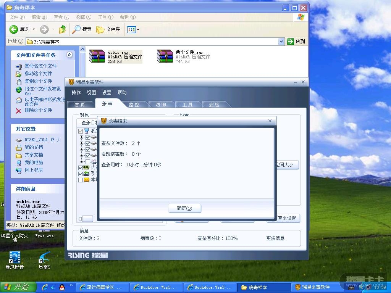Click 移动这个文件 task link

(x=38, y=74)
